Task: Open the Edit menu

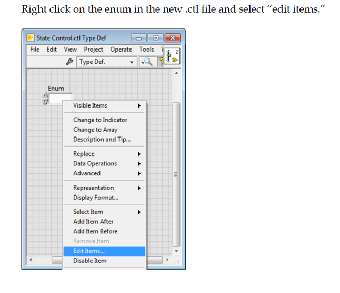Action: (52, 50)
